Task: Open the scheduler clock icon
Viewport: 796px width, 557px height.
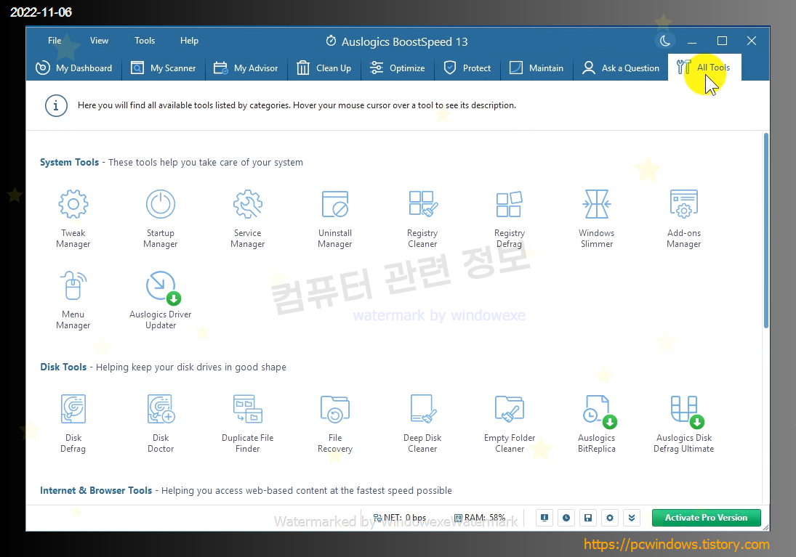Action: 566,518
